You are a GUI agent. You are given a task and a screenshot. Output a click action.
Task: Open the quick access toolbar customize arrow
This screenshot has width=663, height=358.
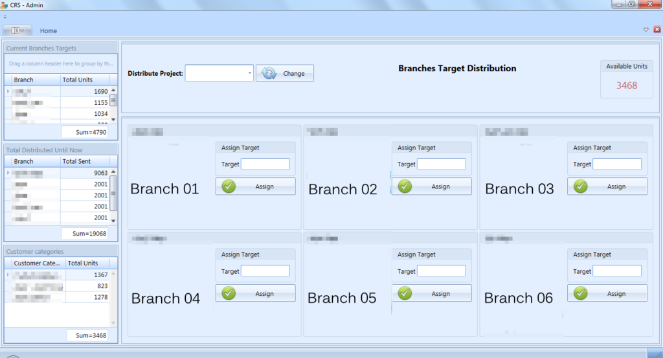[5, 17]
